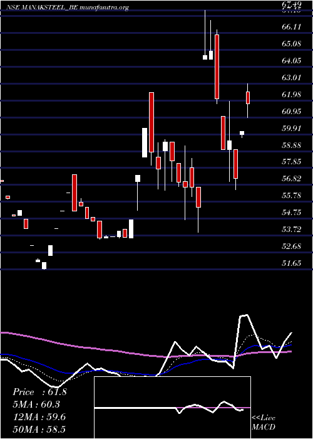Click the 60.95 price axis label
Viewport: 313px width, 439px height.
pos(292,111)
